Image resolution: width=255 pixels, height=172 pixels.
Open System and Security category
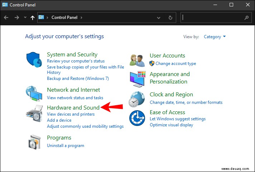[x=72, y=55]
